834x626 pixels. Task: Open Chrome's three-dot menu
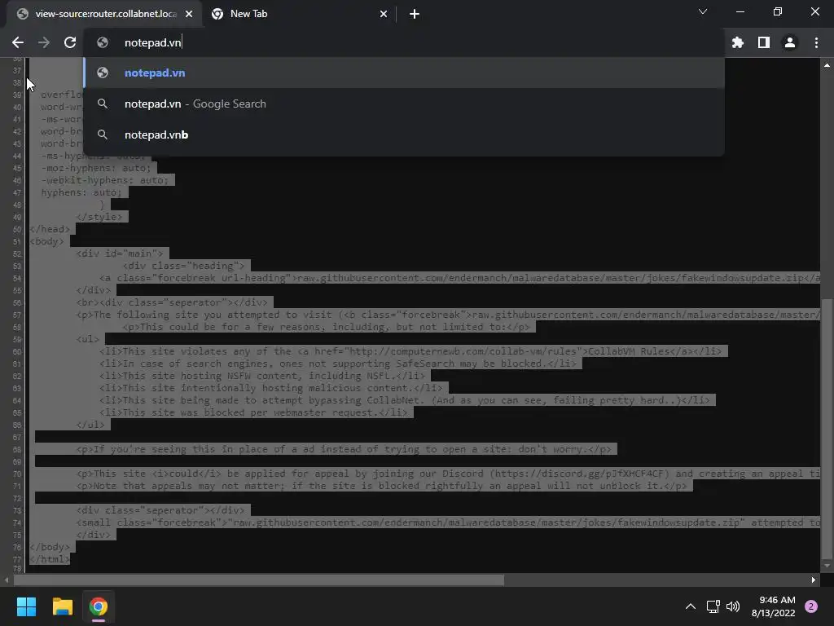(816, 42)
